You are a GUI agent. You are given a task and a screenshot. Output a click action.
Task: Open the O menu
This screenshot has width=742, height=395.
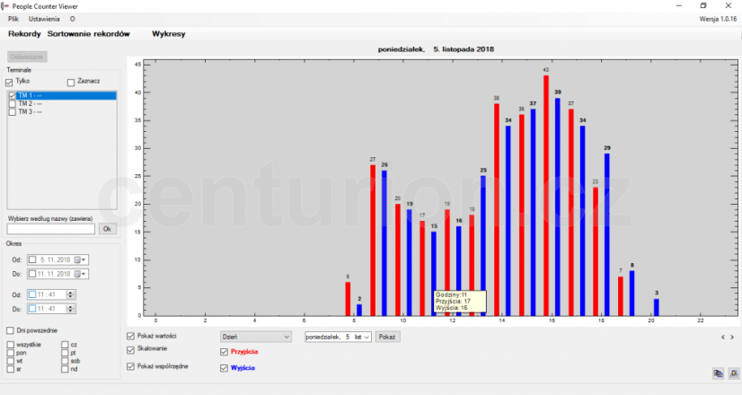pyautogui.click(x=73, y=19)
